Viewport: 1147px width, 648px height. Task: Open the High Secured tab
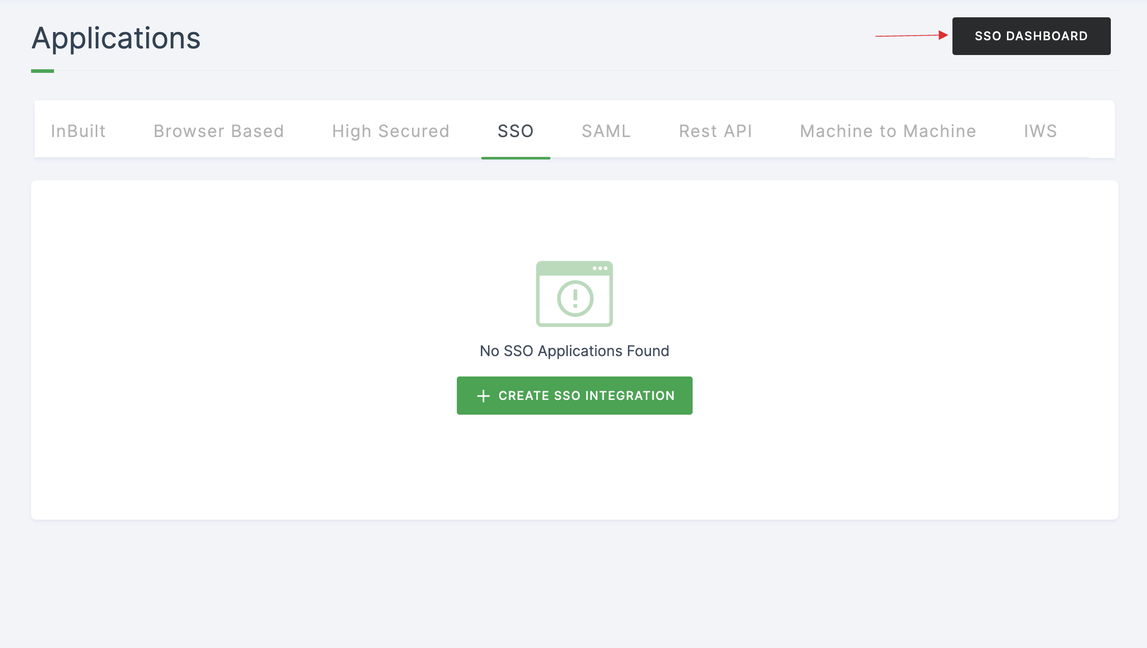(x=391, y=131)
